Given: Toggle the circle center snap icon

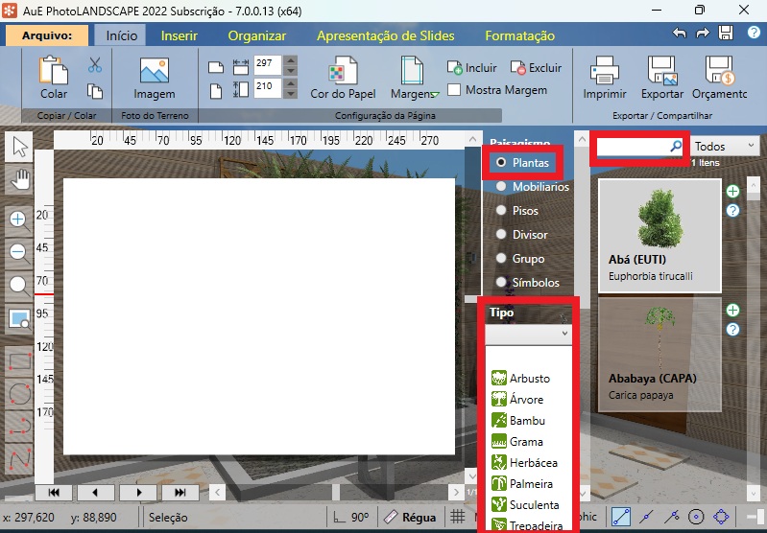Looking at the screenshot, I should click(696, 517).
